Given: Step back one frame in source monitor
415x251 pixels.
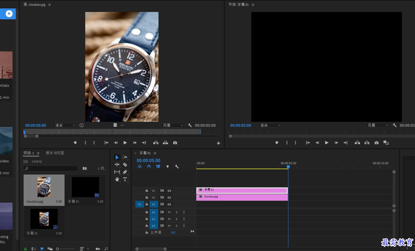Looking at the screenshot, I should point(116,143).
